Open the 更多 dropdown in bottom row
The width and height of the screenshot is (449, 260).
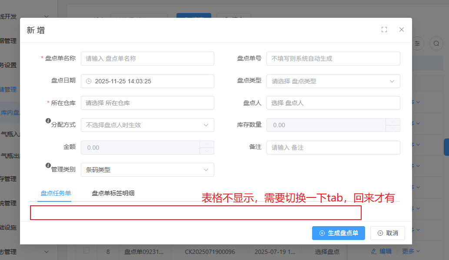(x=411, y=251)
